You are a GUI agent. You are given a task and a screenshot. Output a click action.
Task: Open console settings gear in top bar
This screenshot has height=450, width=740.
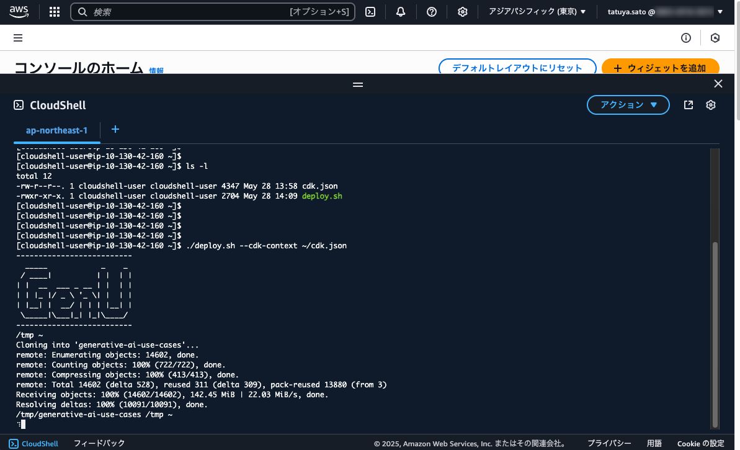pyautogui.click(x=463, y=12)
